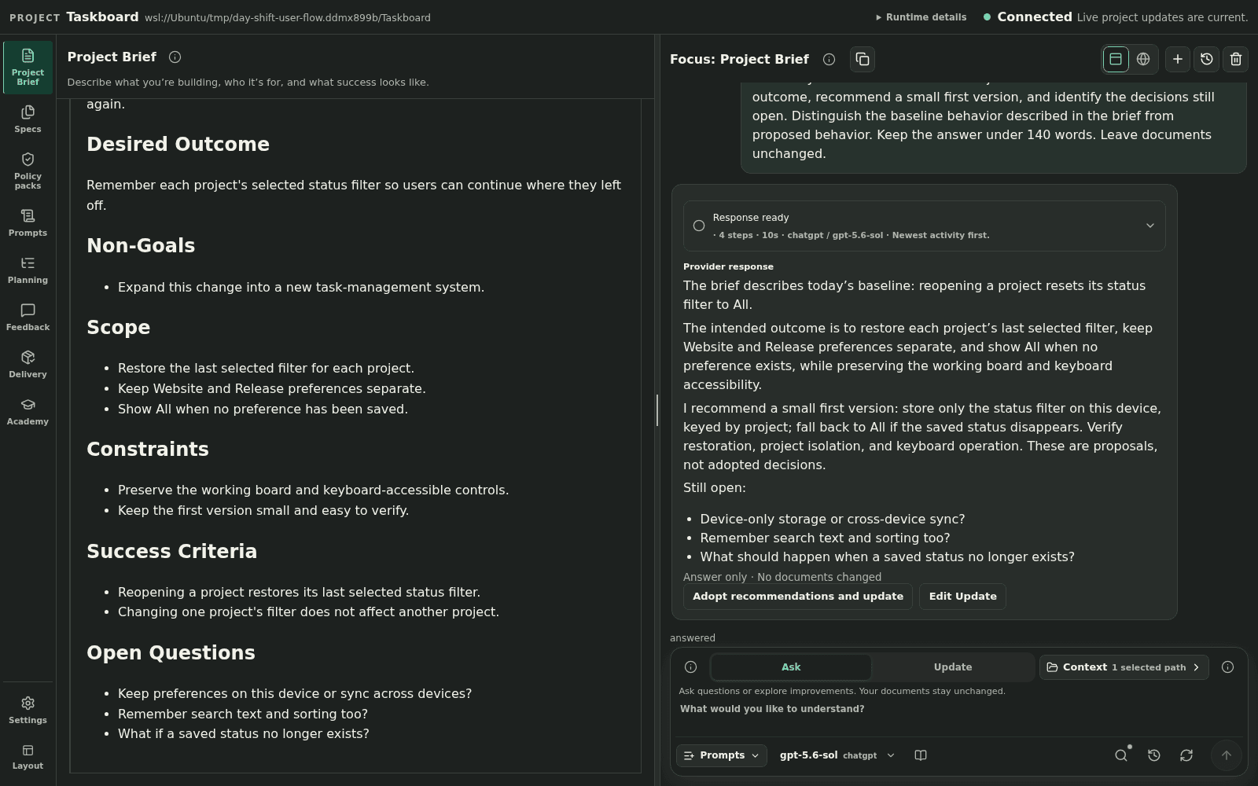Screen dimensions: 1258x786
Task: Navigate to the Delivery section
Action: 28,364
